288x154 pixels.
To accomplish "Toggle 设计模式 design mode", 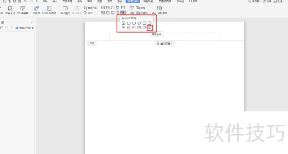I will point(65,10).
